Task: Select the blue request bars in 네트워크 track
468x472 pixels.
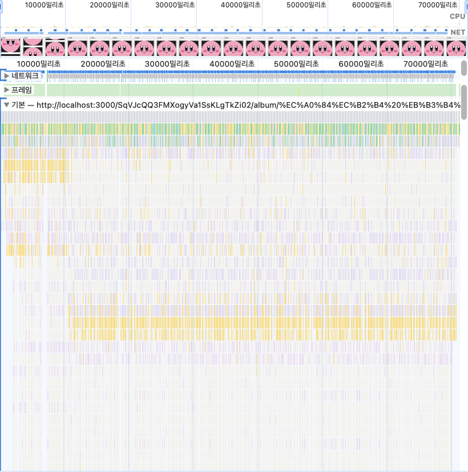Action: point(251,72)
